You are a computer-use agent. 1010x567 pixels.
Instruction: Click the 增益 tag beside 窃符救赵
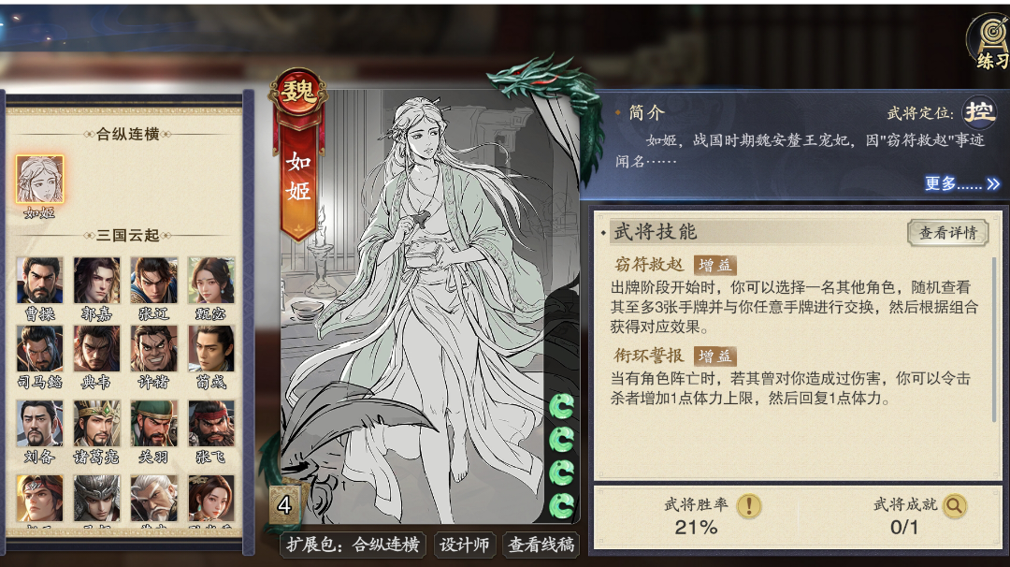tap(715, 265)
